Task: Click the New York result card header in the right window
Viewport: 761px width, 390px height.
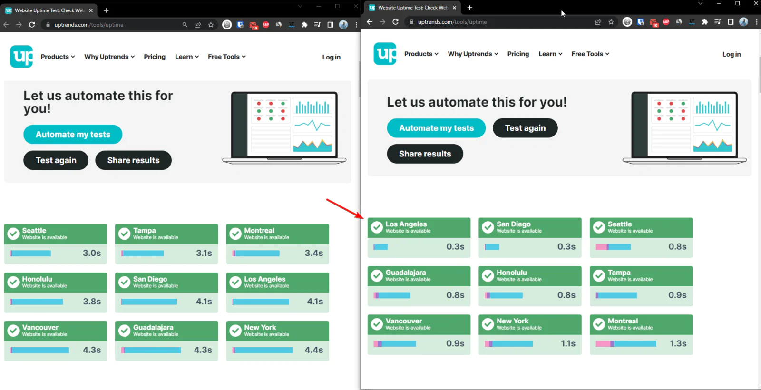Action: (530, 324)
